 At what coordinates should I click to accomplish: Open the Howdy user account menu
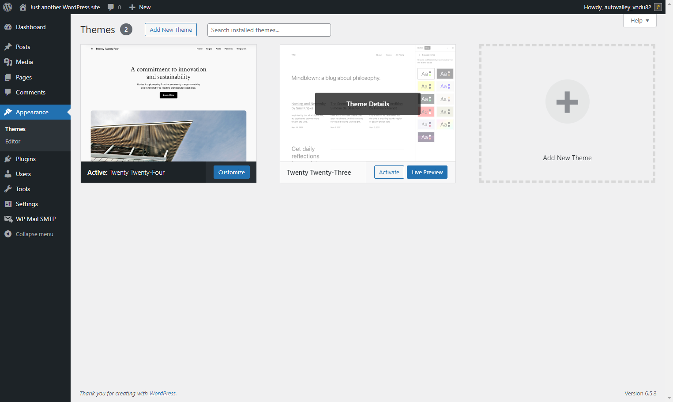pos(623,7)
